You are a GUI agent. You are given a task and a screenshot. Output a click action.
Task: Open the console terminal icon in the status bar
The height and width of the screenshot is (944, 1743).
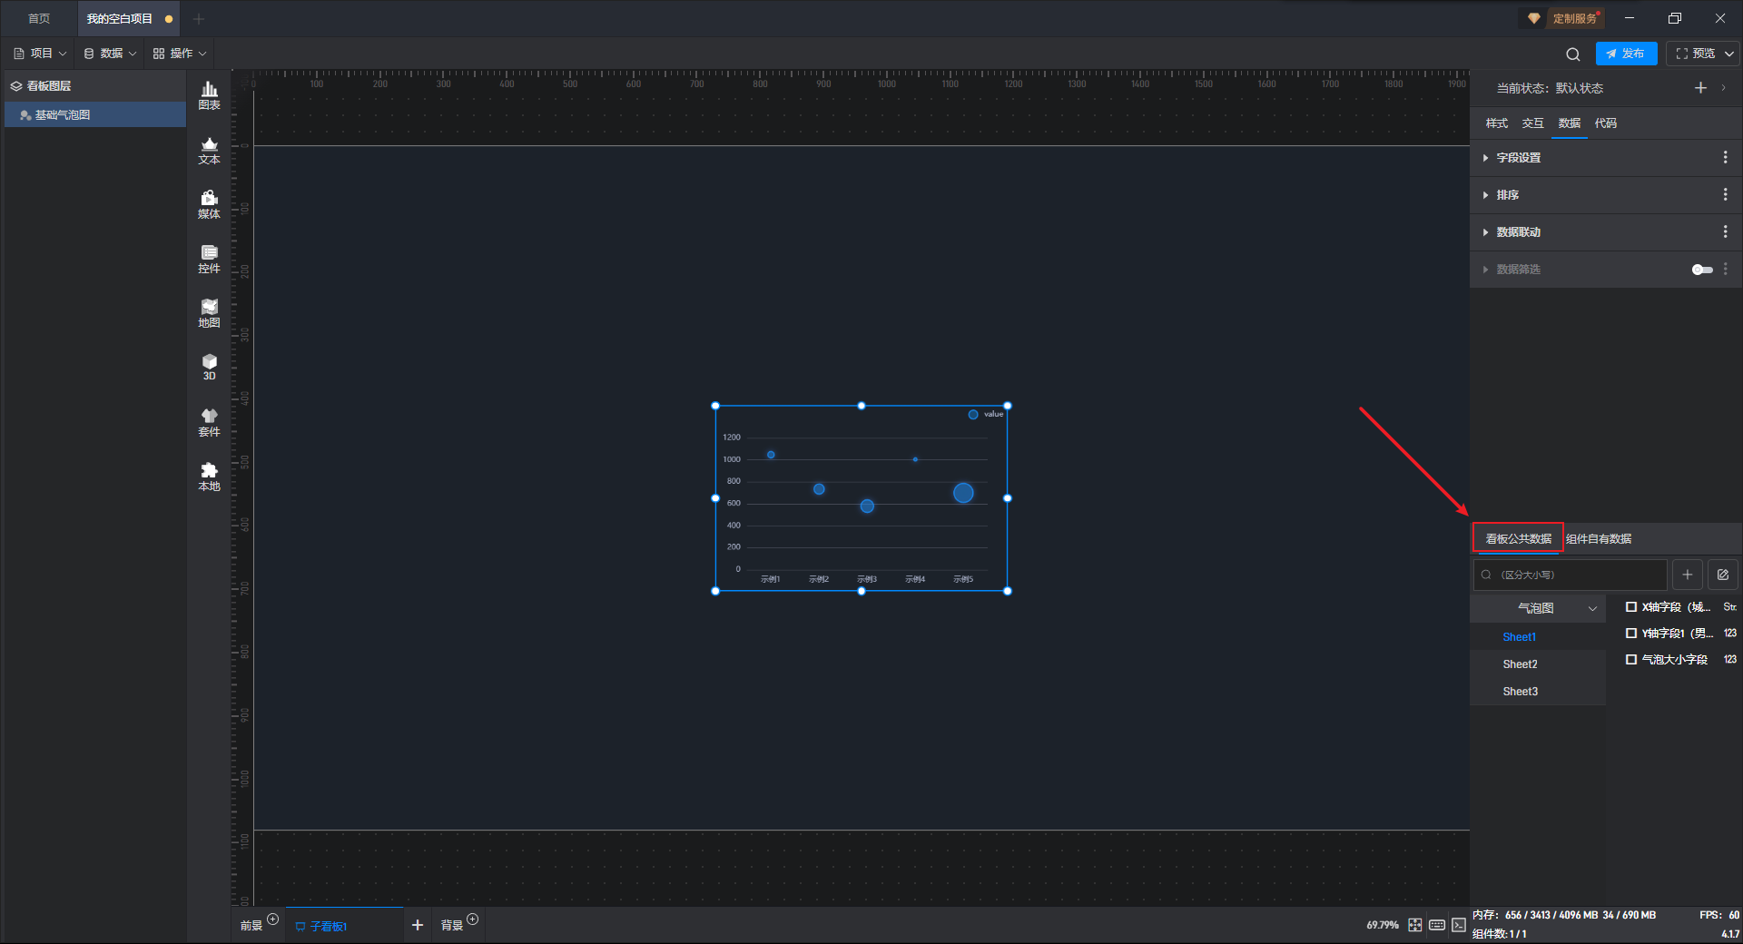[x=1459, y=925]
